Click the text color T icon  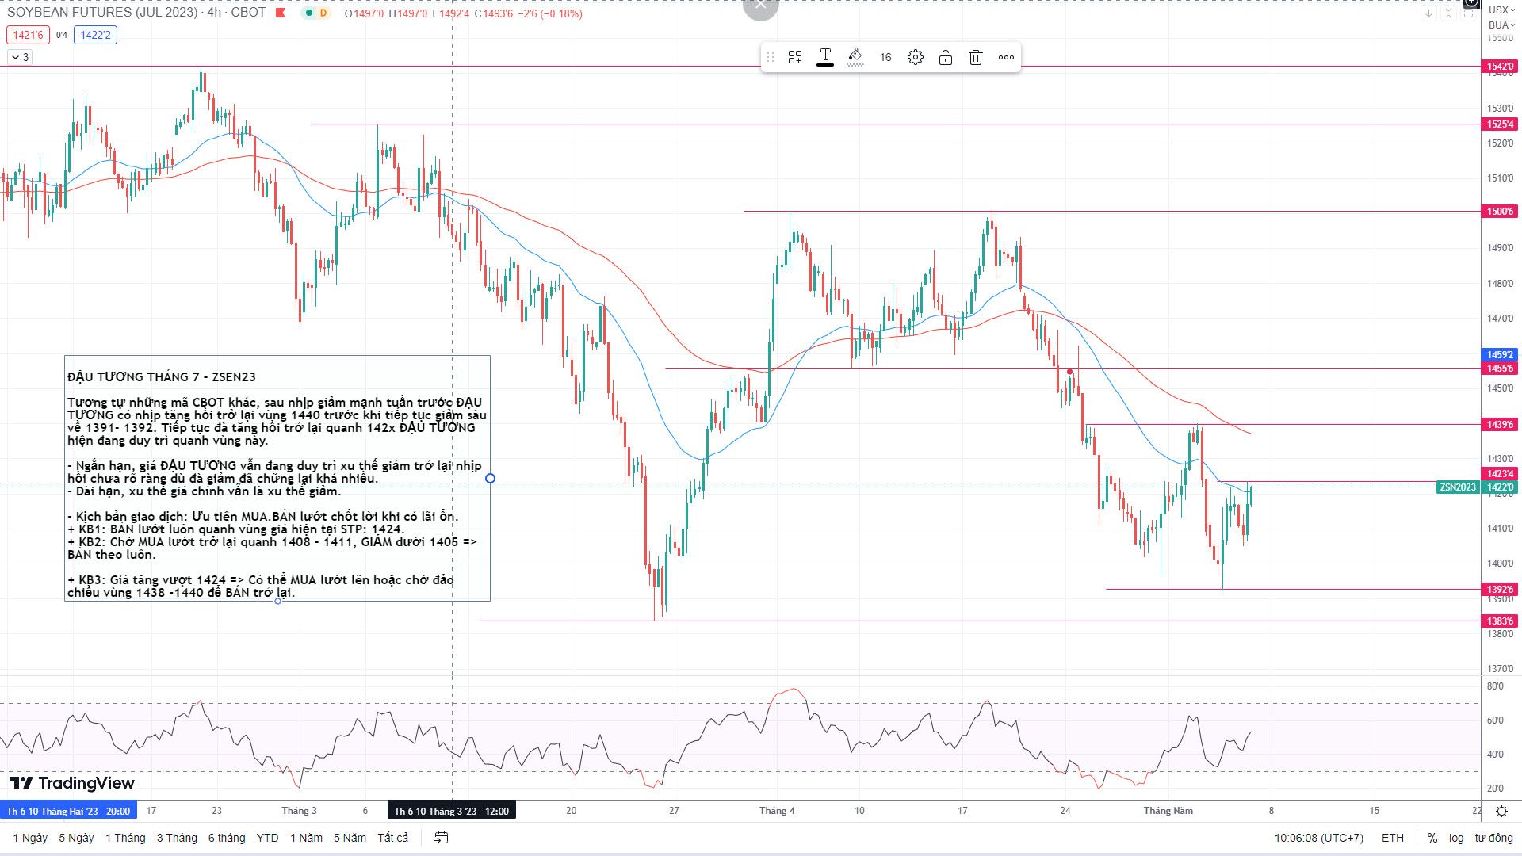pos(825,57)
